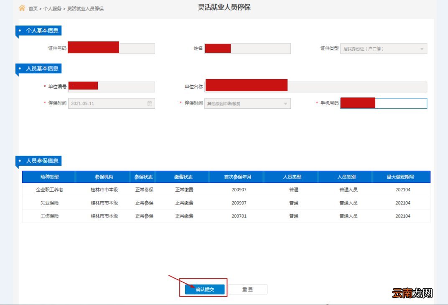Click the 证件号码 input field
The image size is (448, 305).
[112, 49]
